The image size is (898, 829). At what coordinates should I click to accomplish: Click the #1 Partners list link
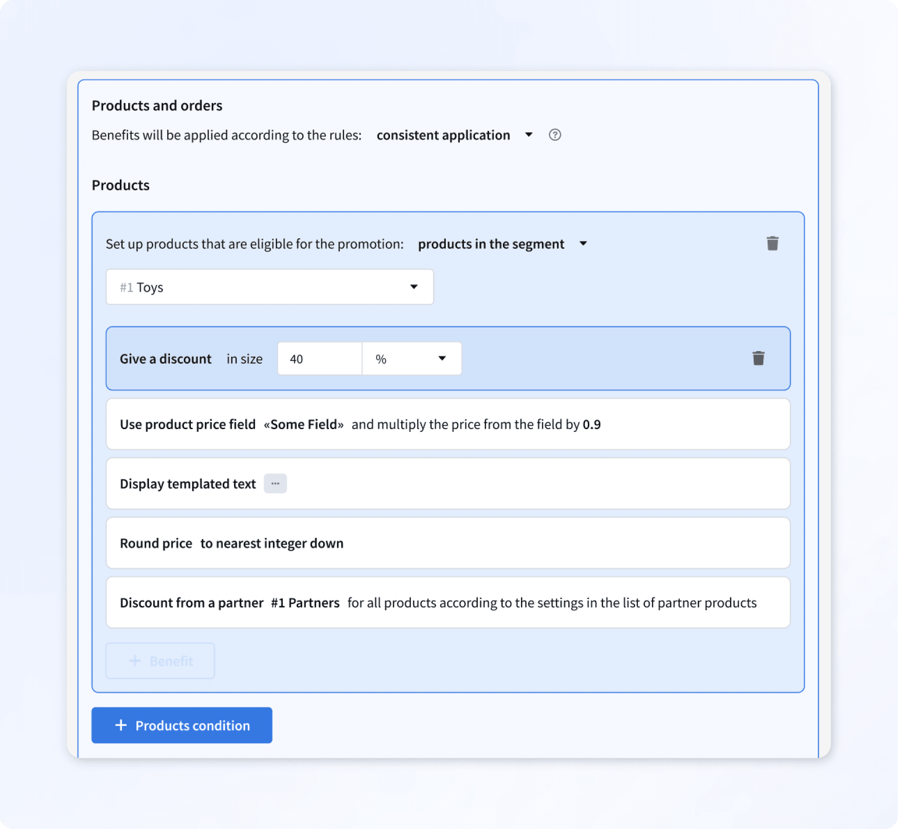tap(305, 603)
